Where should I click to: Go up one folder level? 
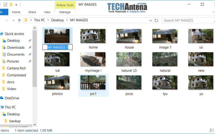tap(19, 21)
